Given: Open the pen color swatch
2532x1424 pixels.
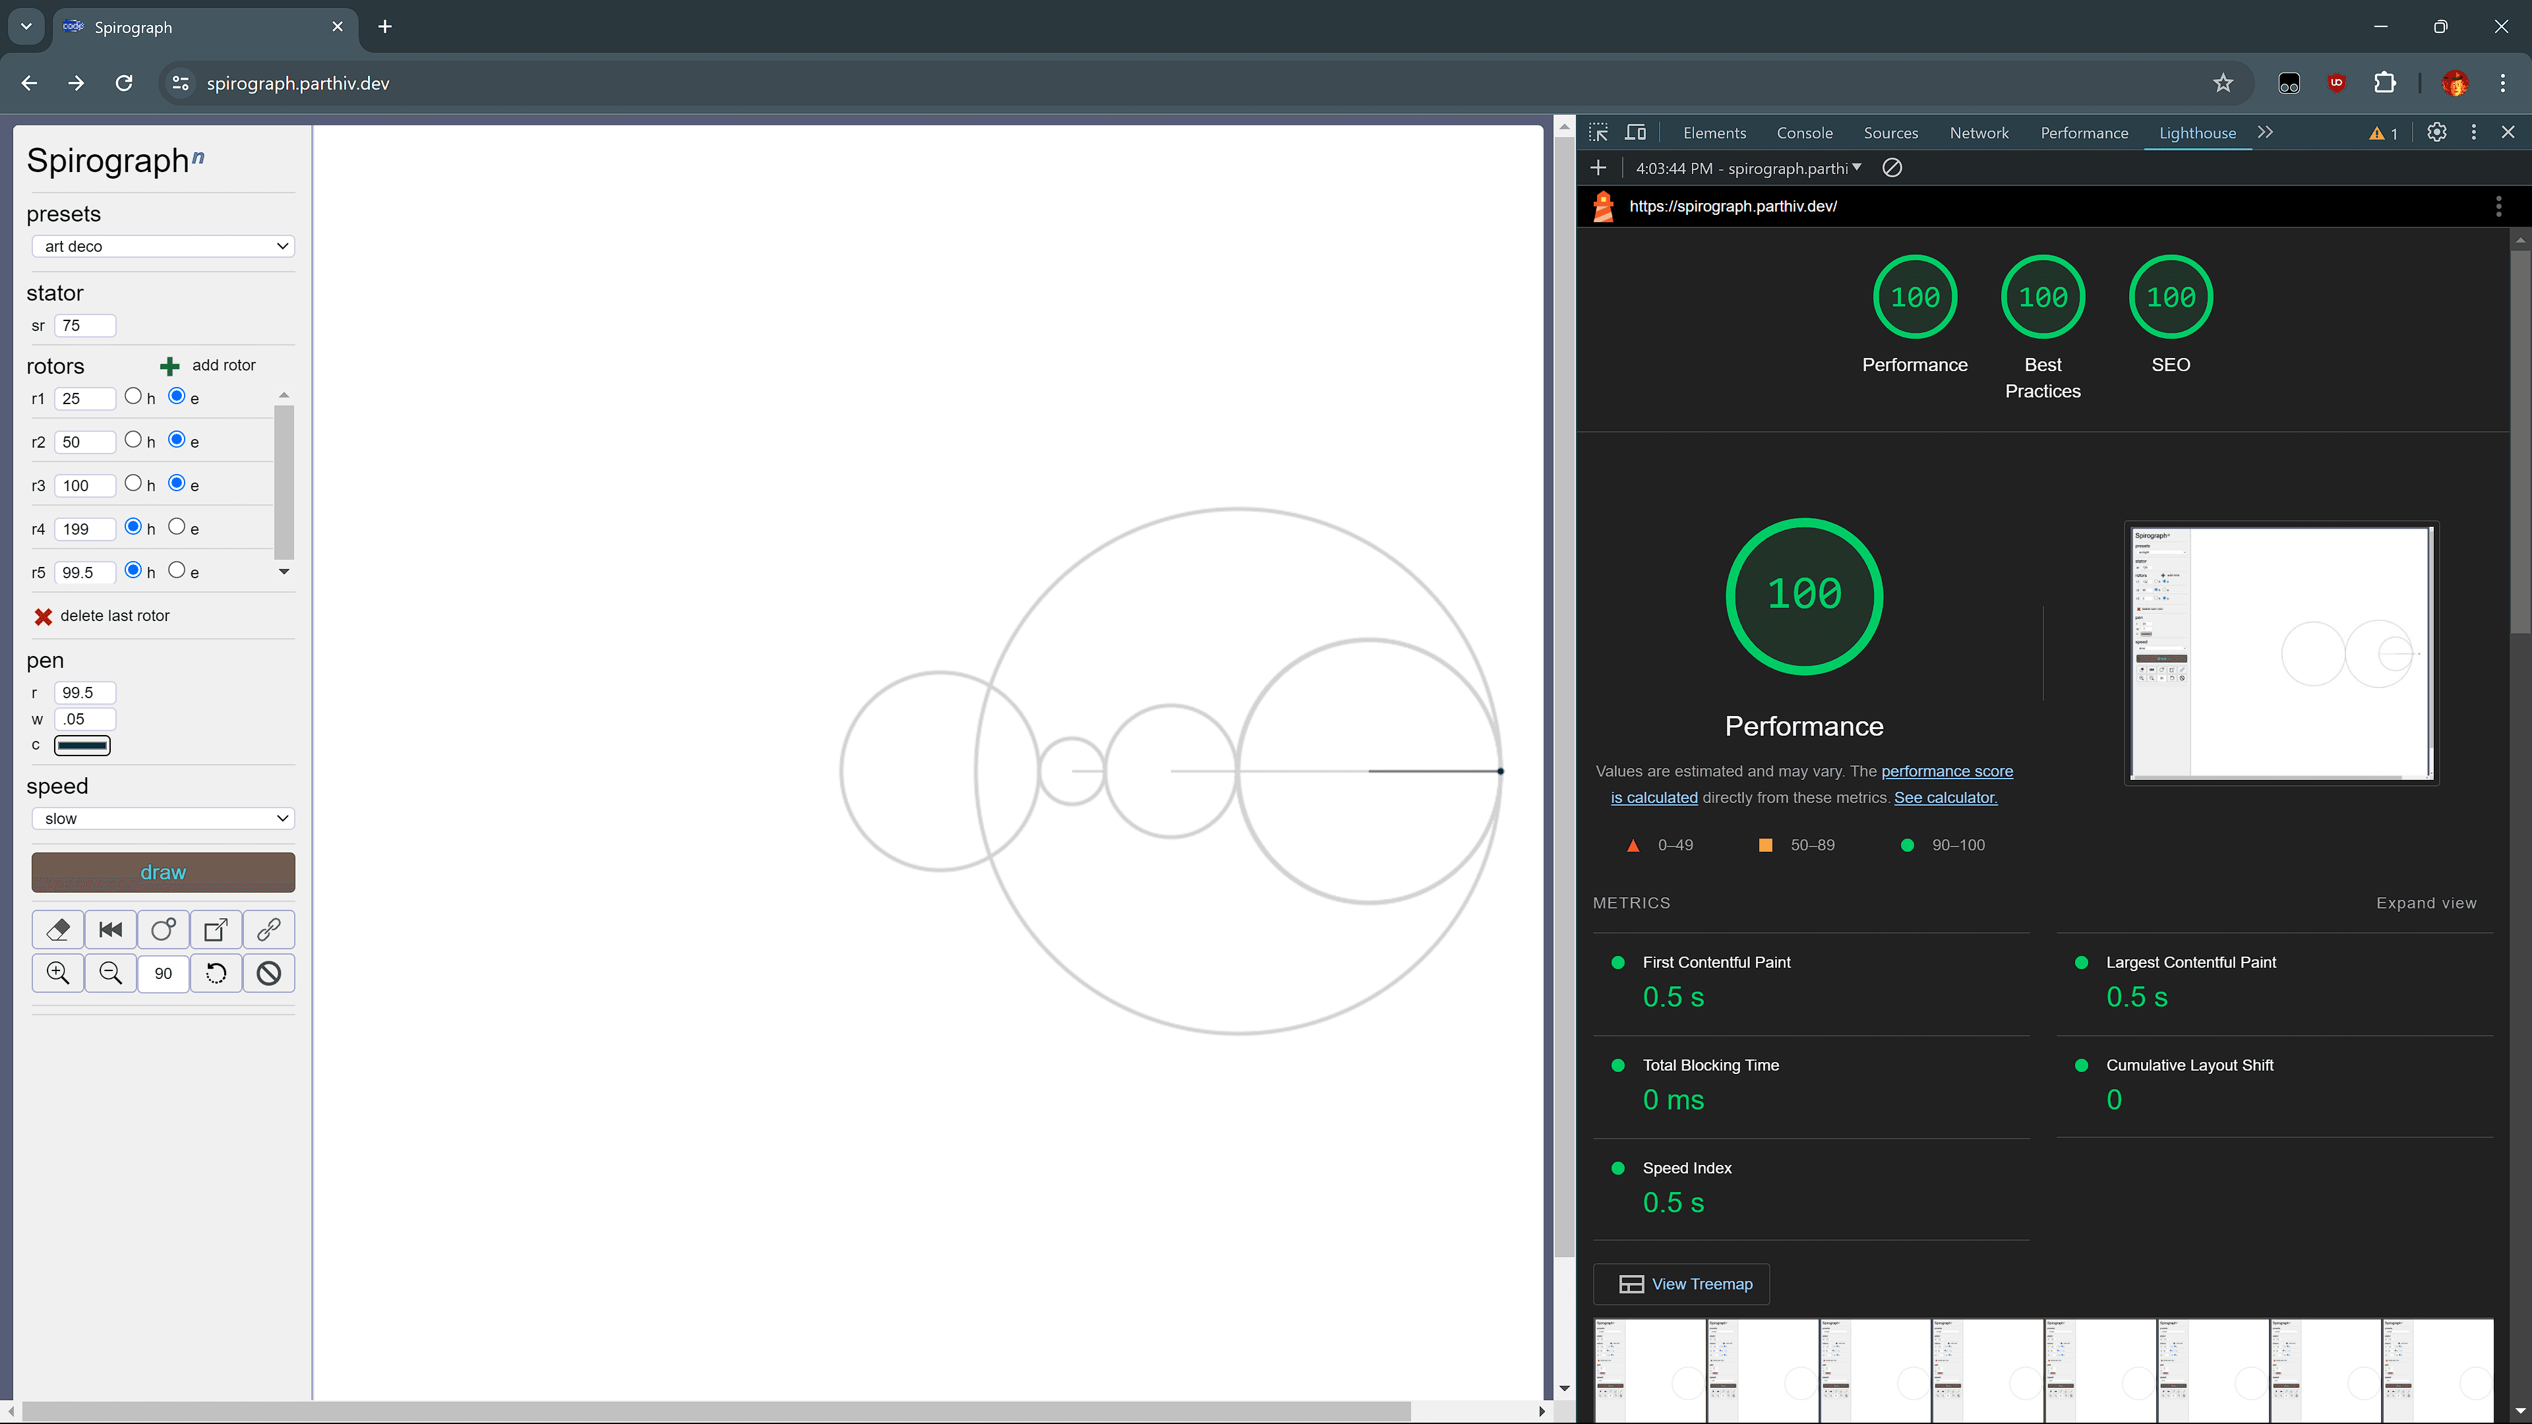Looking at the screenshot, I should [x=82, y=746].
